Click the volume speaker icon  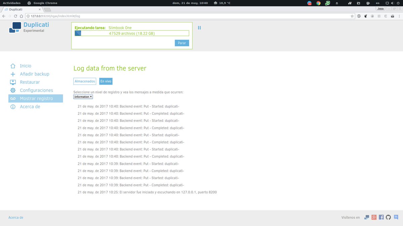(393, 3)
